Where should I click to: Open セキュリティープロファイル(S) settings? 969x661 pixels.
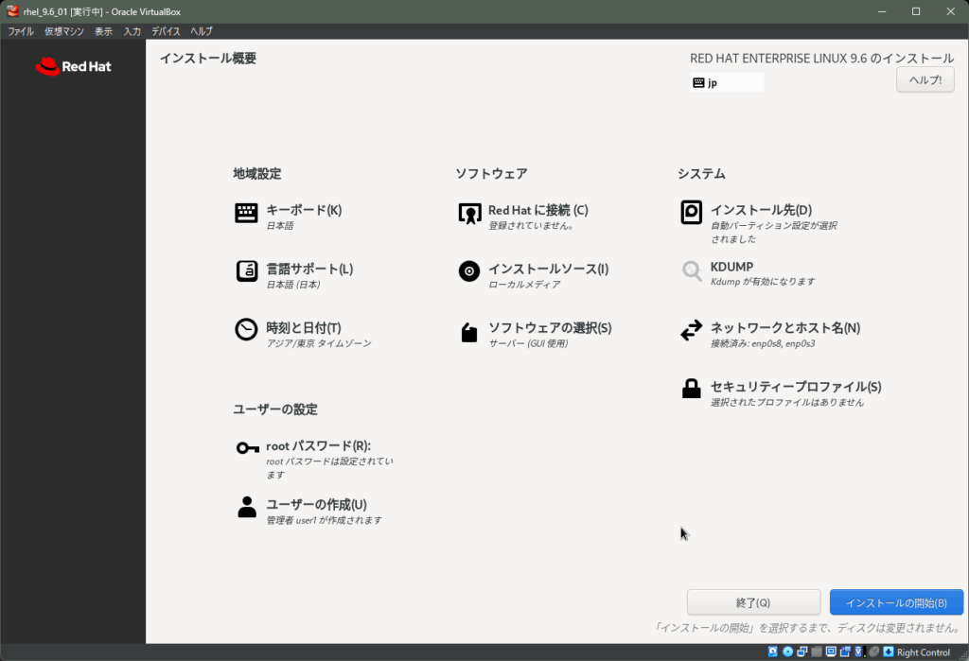tap(795, 387)
